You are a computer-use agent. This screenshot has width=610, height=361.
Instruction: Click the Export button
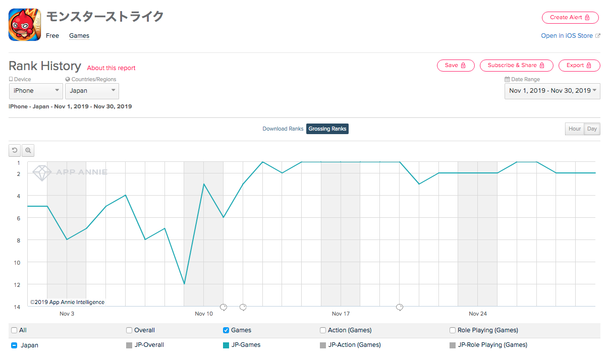(579, 66)
